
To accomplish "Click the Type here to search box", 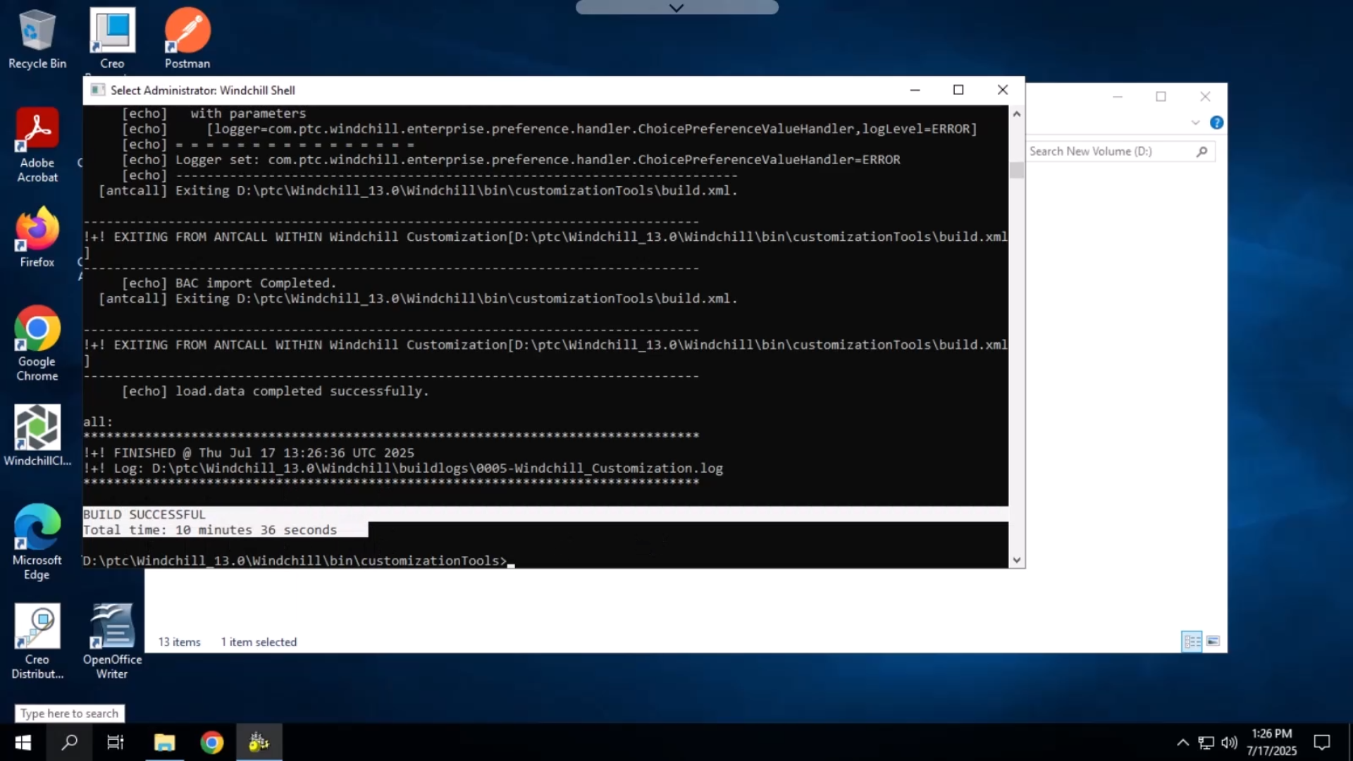I will [70, 713].
